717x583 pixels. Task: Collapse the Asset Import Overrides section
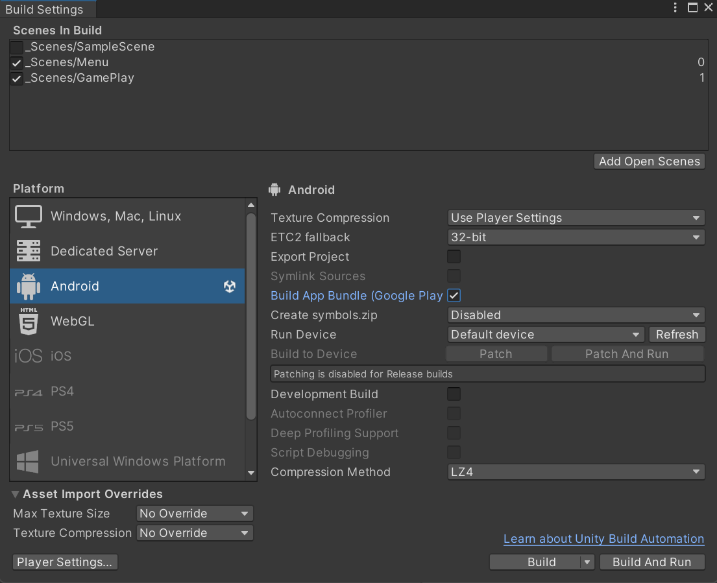(x=16, y=494)
